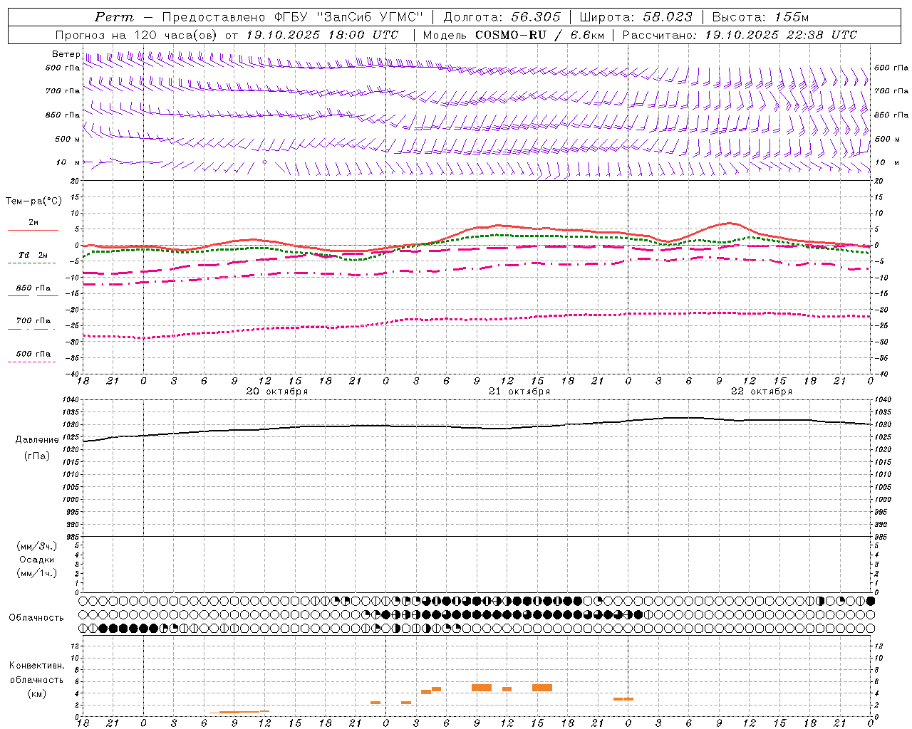
Task: Click the "Конвективн." convective cloud label
Action: coord(36,666)
